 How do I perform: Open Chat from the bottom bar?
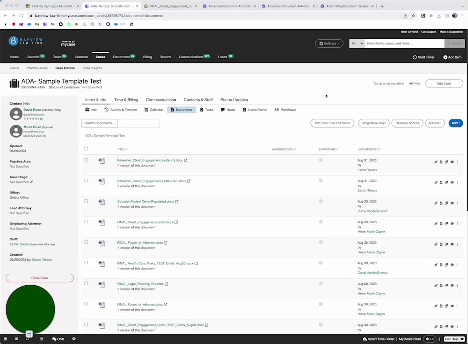point(58,339)
